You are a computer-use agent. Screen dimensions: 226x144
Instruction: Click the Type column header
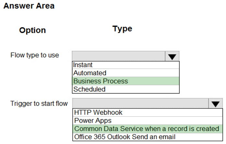click(x=122, y=29)
